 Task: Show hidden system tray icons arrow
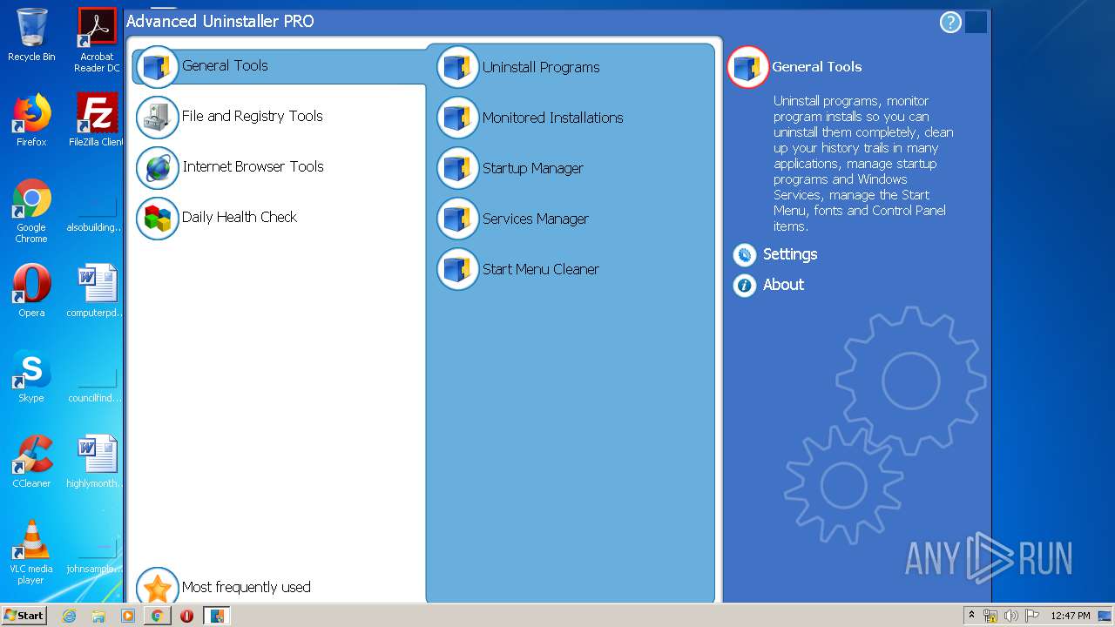point(971,616)
